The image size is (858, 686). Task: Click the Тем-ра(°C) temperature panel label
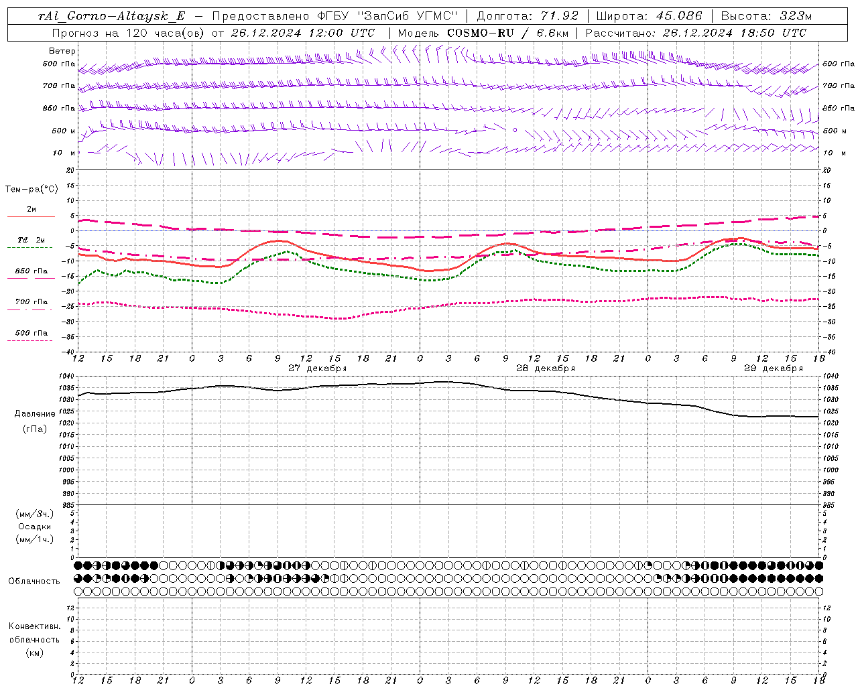[32, 190]
